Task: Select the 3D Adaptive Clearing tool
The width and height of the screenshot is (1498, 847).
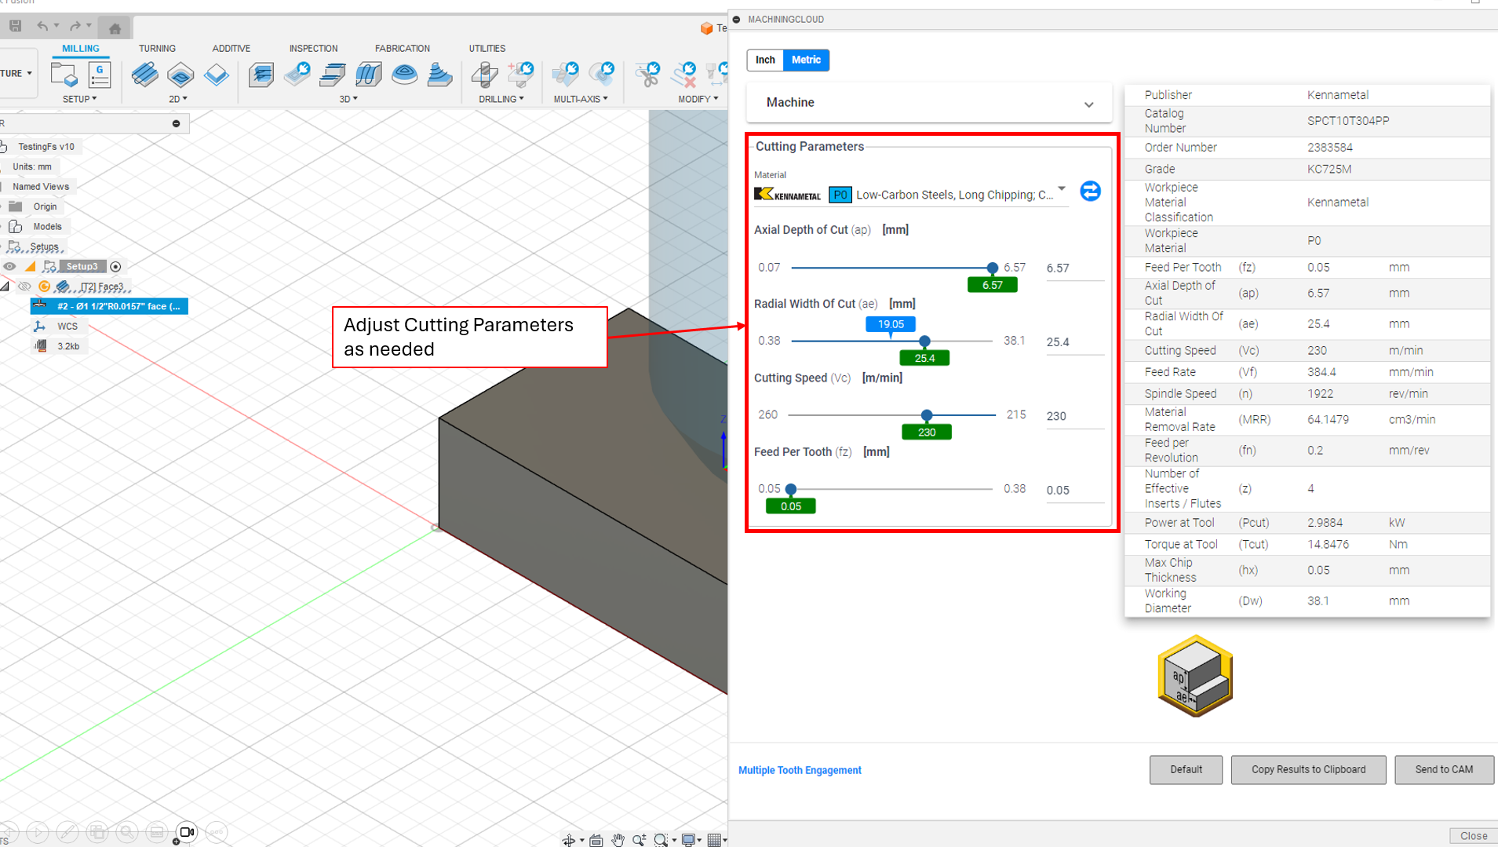Action: pos(261,75)
